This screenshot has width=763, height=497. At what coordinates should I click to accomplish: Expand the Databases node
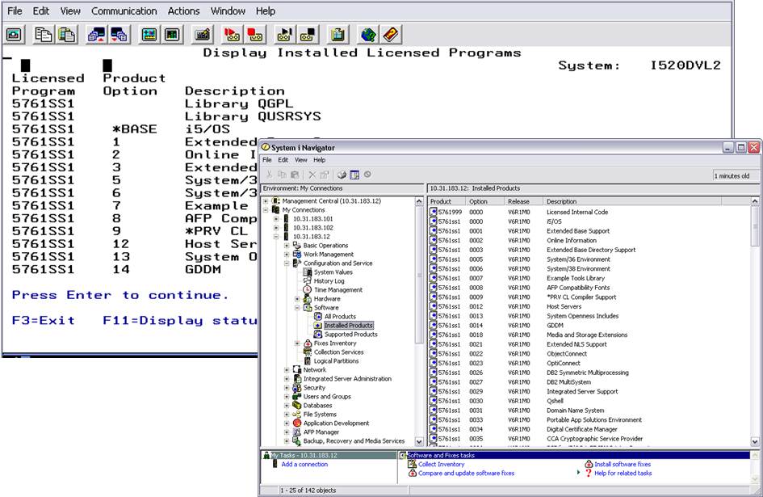tap(287, 405)
